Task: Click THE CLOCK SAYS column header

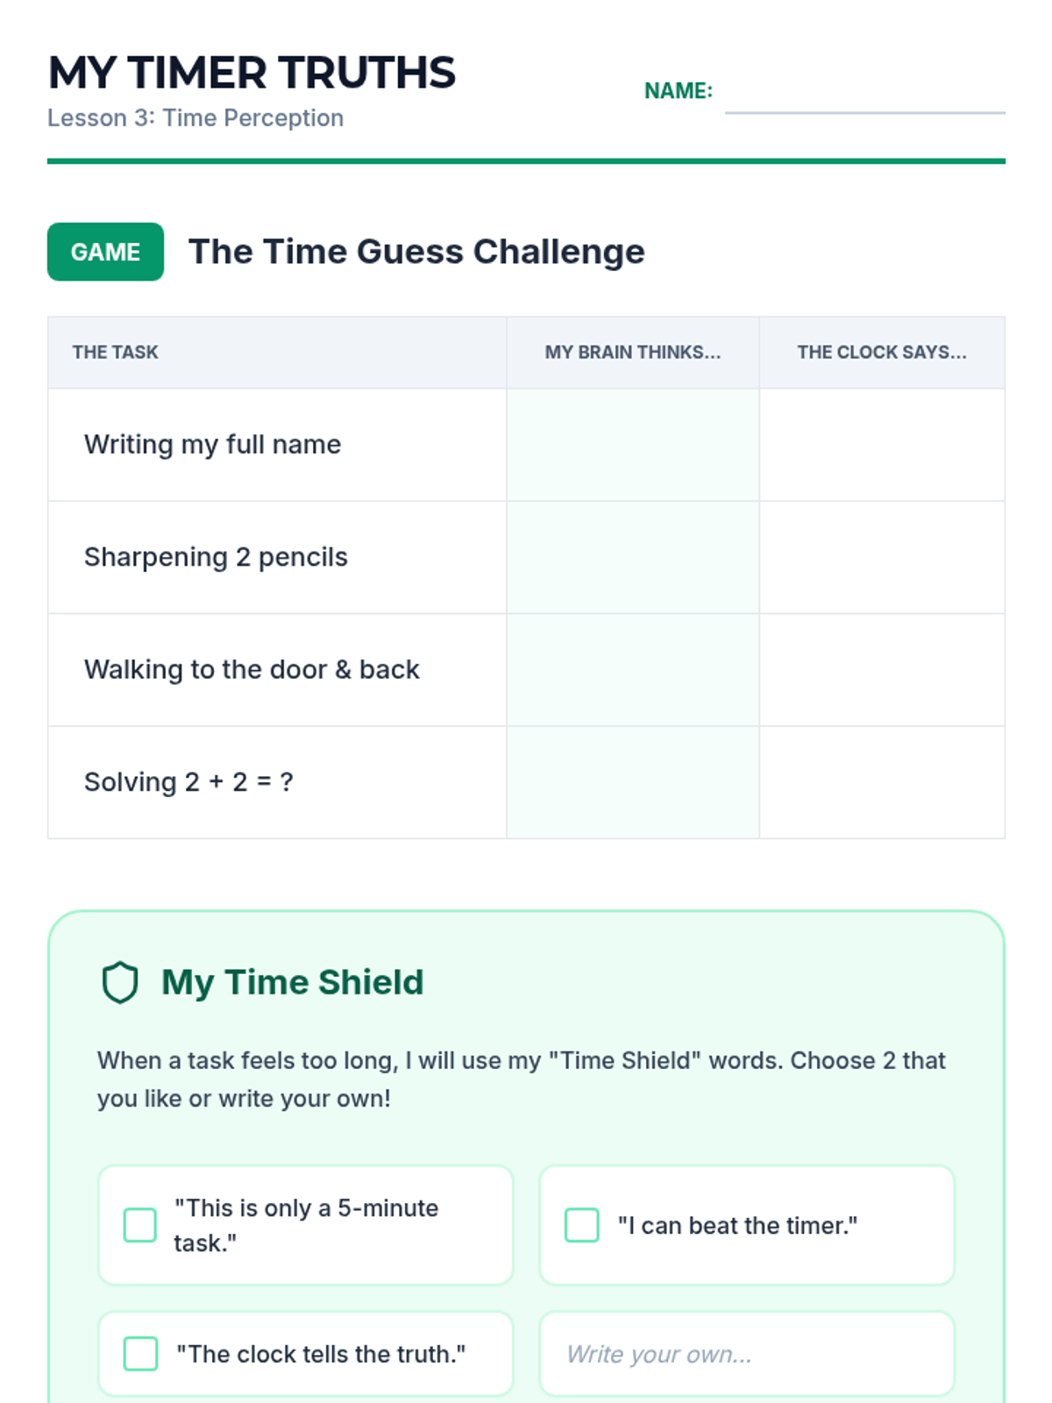Action: (882, 353)
